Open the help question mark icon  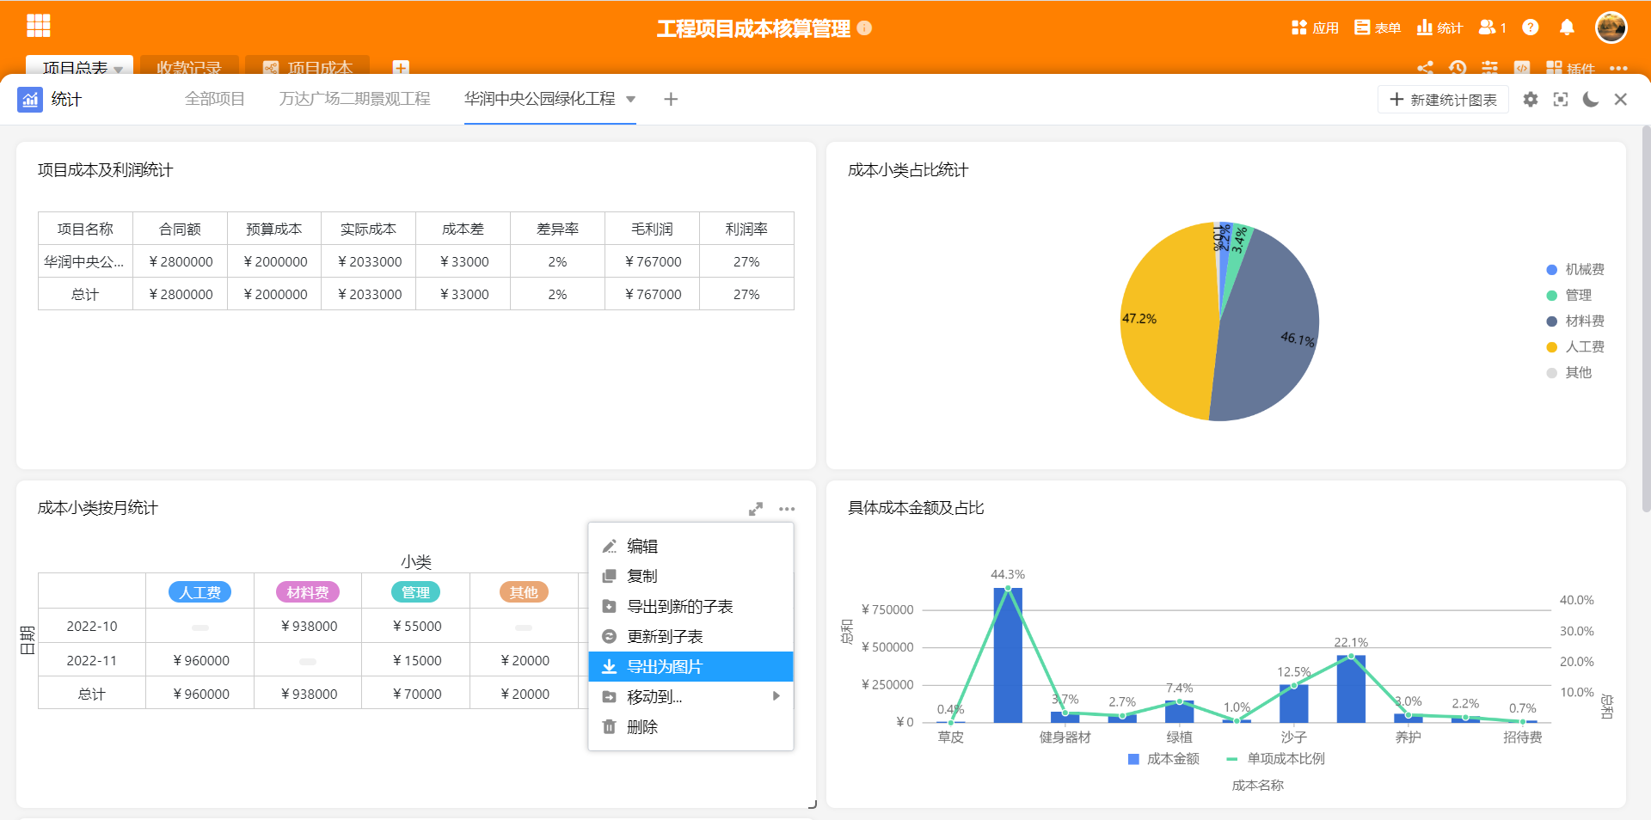coord(1530,28)
